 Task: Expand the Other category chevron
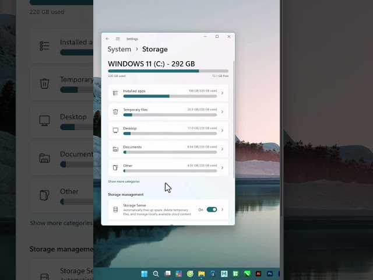222,167
